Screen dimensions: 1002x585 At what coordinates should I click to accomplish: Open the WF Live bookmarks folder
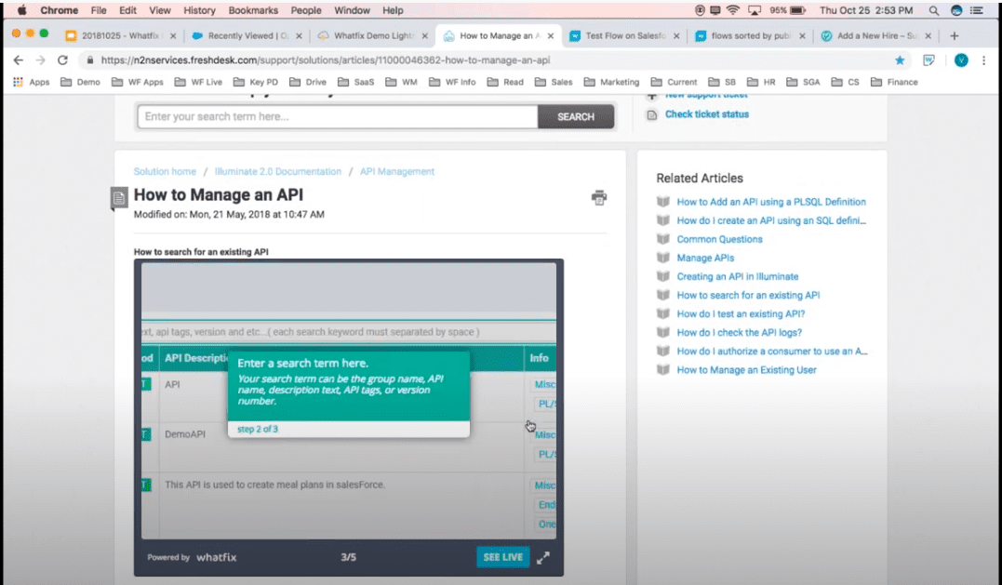(199, 82)
